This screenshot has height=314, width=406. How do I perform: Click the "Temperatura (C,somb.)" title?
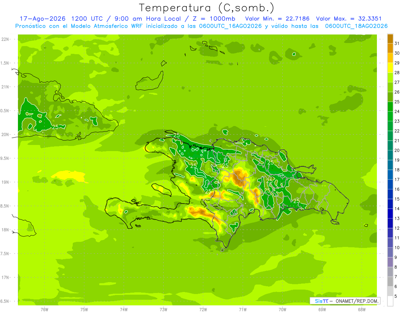coord(207,8)
